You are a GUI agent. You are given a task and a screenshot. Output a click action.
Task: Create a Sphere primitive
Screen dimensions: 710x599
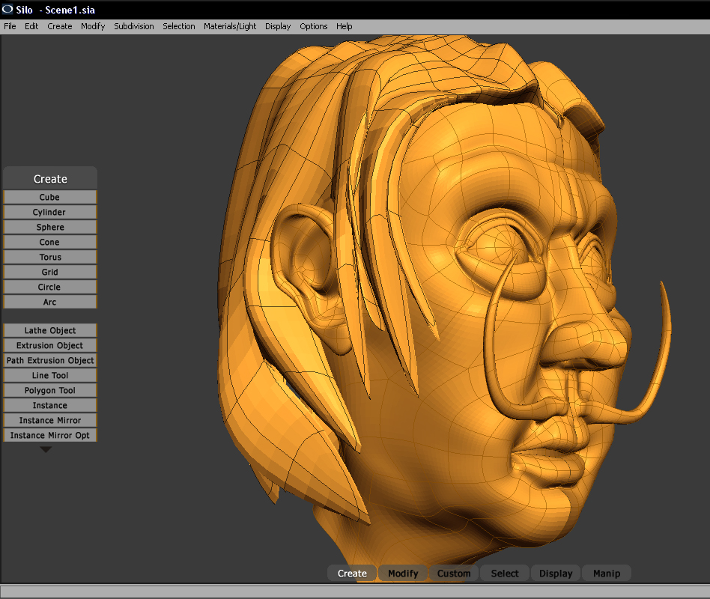pos(50,227)
